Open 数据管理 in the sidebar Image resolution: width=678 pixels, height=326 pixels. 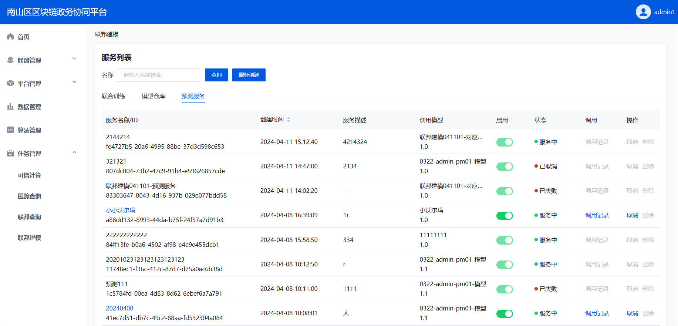30,107
